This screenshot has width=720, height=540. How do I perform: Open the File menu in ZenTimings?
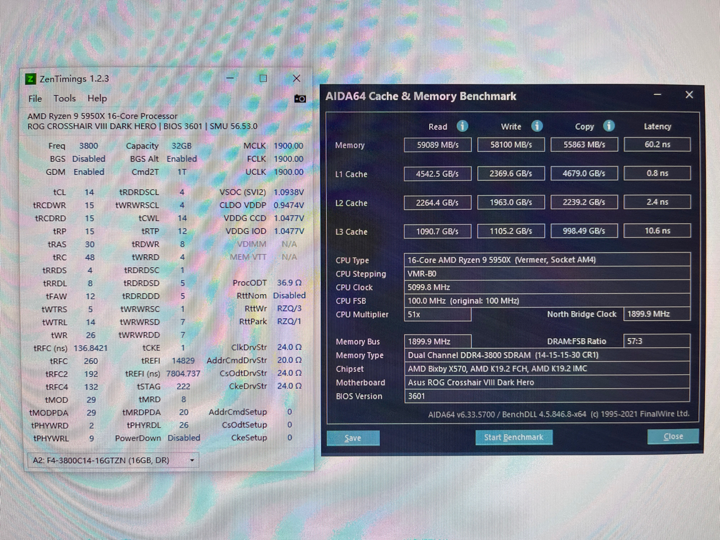coord(35,98)
